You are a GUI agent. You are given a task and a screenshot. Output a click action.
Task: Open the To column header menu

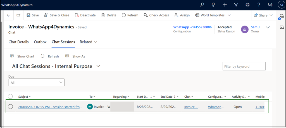(x=92, y=97)
